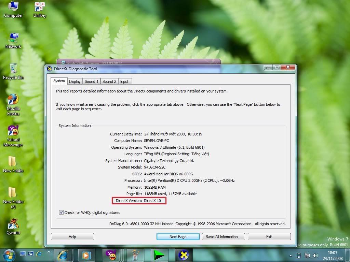This screenshot has height=262, width=350.
Task: Switch to the green arrow taskbar app
Action: (159, 255)
